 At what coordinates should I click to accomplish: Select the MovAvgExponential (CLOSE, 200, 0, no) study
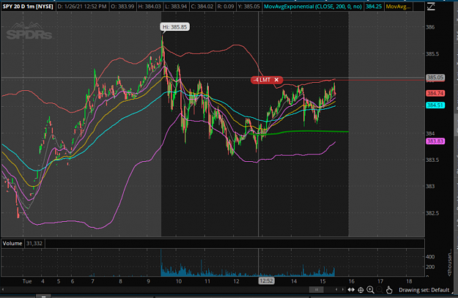point(313,7)
